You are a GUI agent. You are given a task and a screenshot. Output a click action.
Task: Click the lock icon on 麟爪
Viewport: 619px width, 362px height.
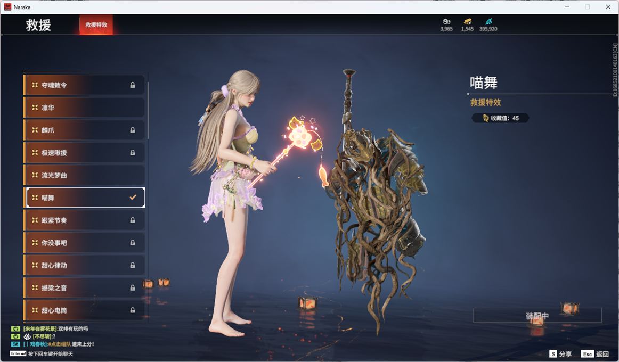pyautogui.click(x=133, y=130)
